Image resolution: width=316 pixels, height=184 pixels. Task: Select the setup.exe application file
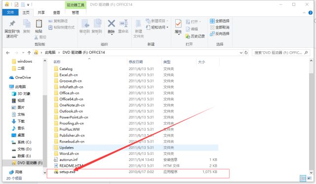(135, 172)
